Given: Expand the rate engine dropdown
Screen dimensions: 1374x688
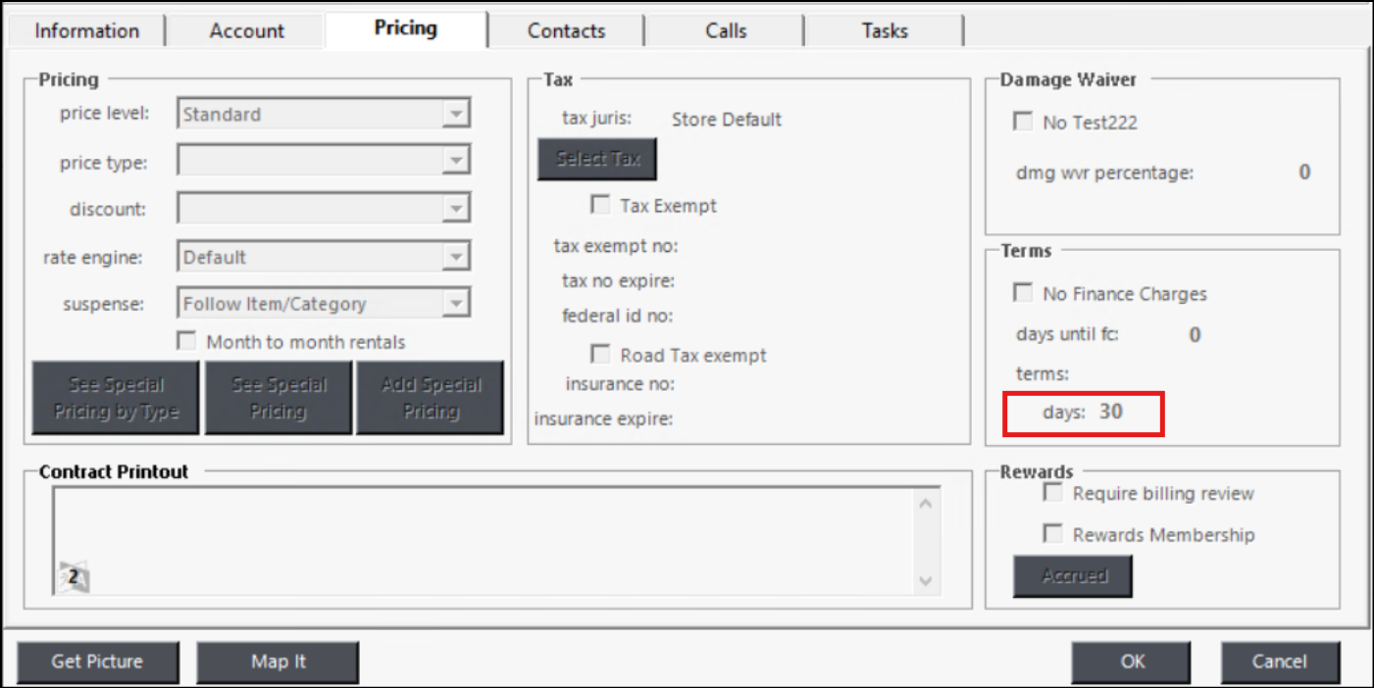Looking at the screenshot, I should 454,257.
